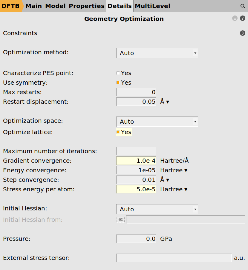Go to the Properties tab
The height and width of the screenshot is (270, 248).
[x=87, y=6]
